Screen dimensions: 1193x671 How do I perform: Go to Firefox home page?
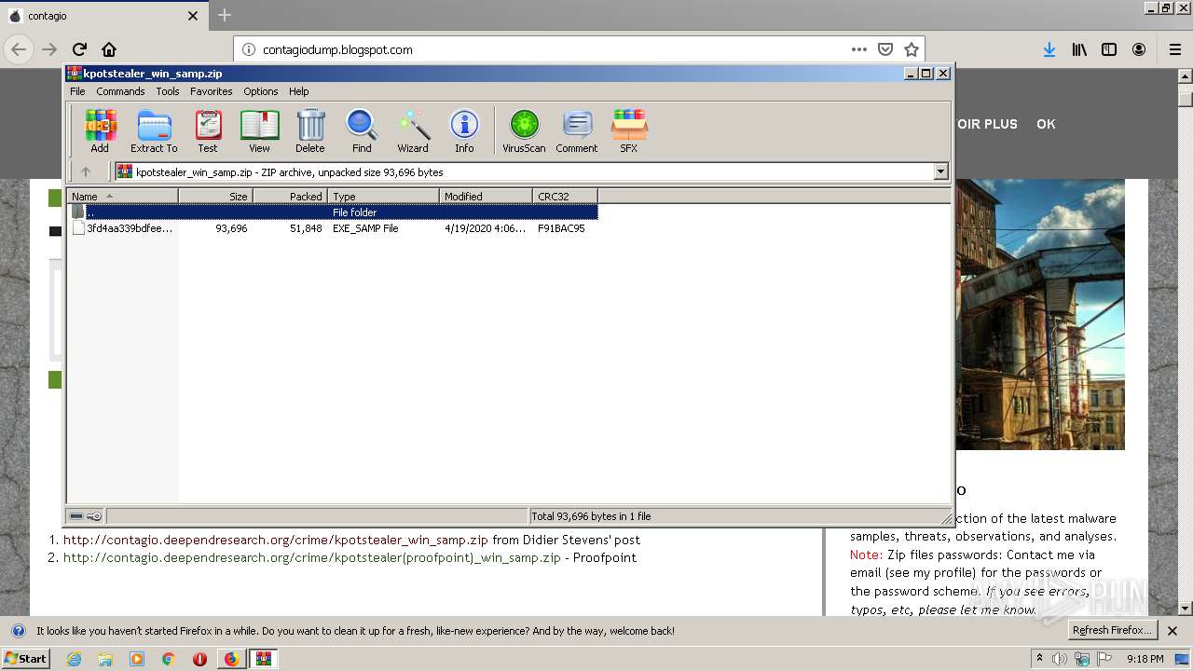coord(109,49)
